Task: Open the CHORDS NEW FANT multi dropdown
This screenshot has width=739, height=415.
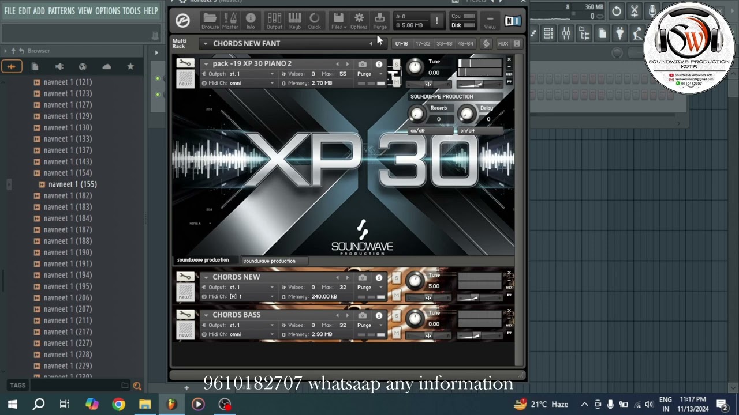Action: click(205, 43)
